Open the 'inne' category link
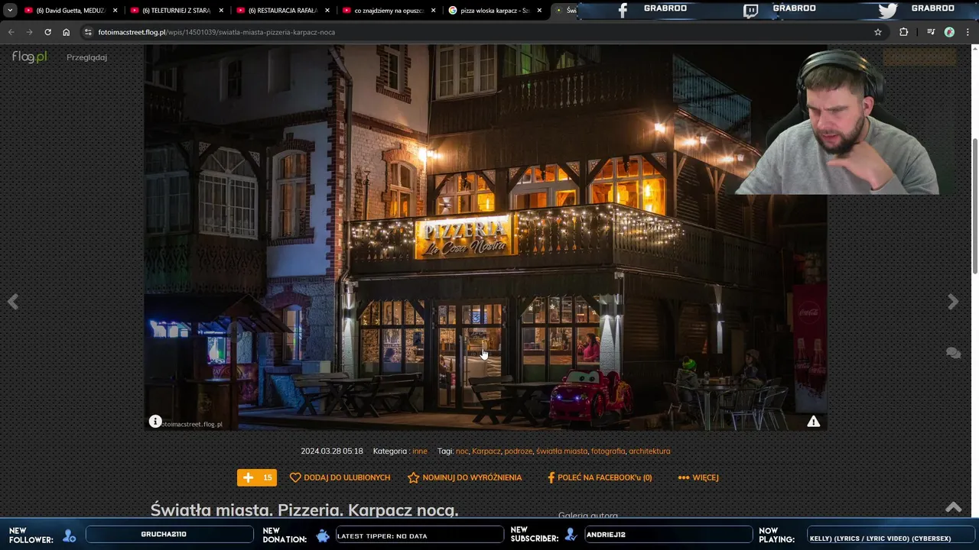 (419, 451)
